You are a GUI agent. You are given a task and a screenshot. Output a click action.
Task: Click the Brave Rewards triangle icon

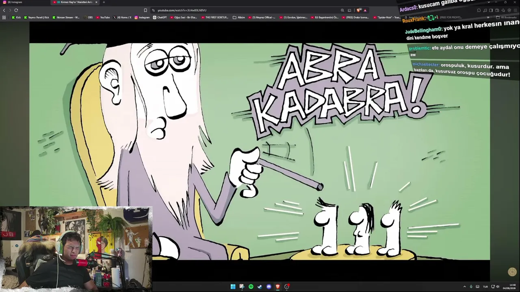[x=365, y=10]
